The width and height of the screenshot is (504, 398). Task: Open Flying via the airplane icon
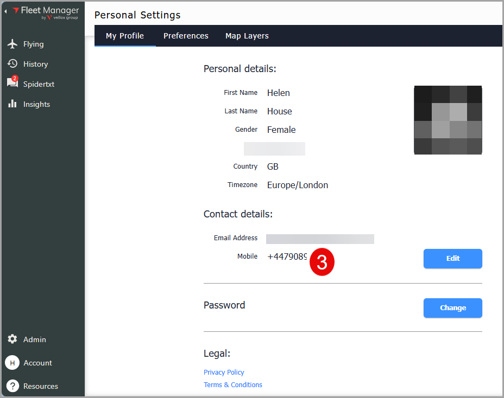[12, 44]
